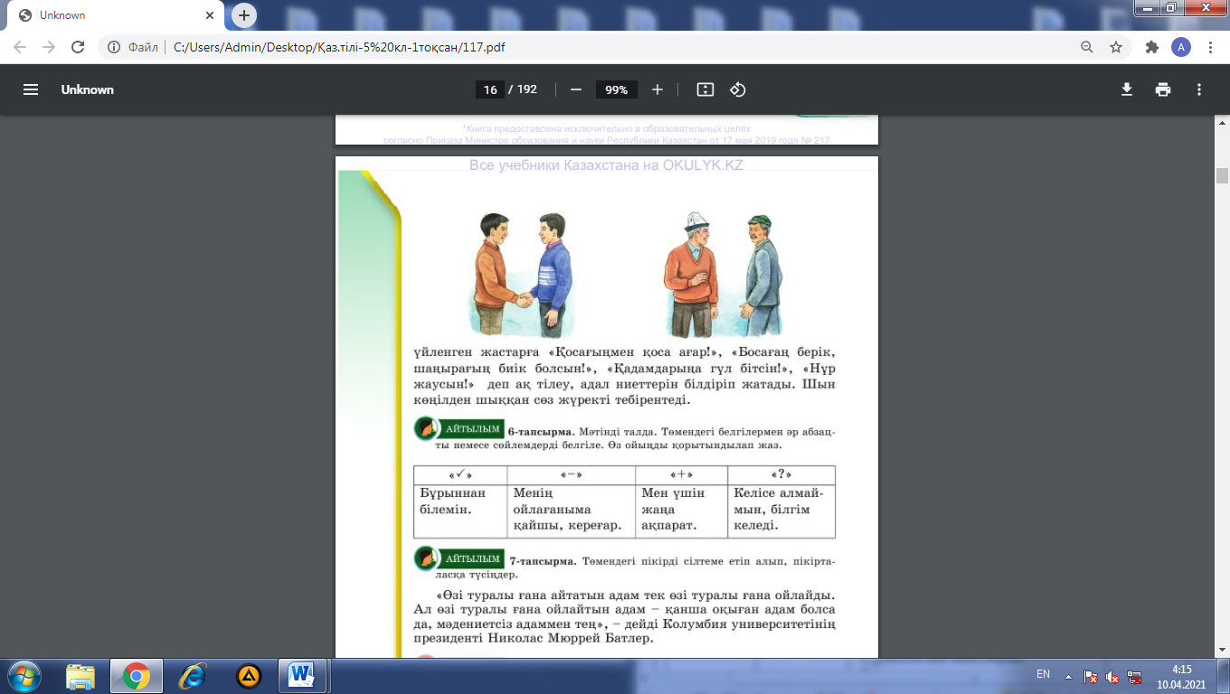This screenshot has height=694, width=1230.
Task: Open the Windows Start menu
Action: coord(23,675)
